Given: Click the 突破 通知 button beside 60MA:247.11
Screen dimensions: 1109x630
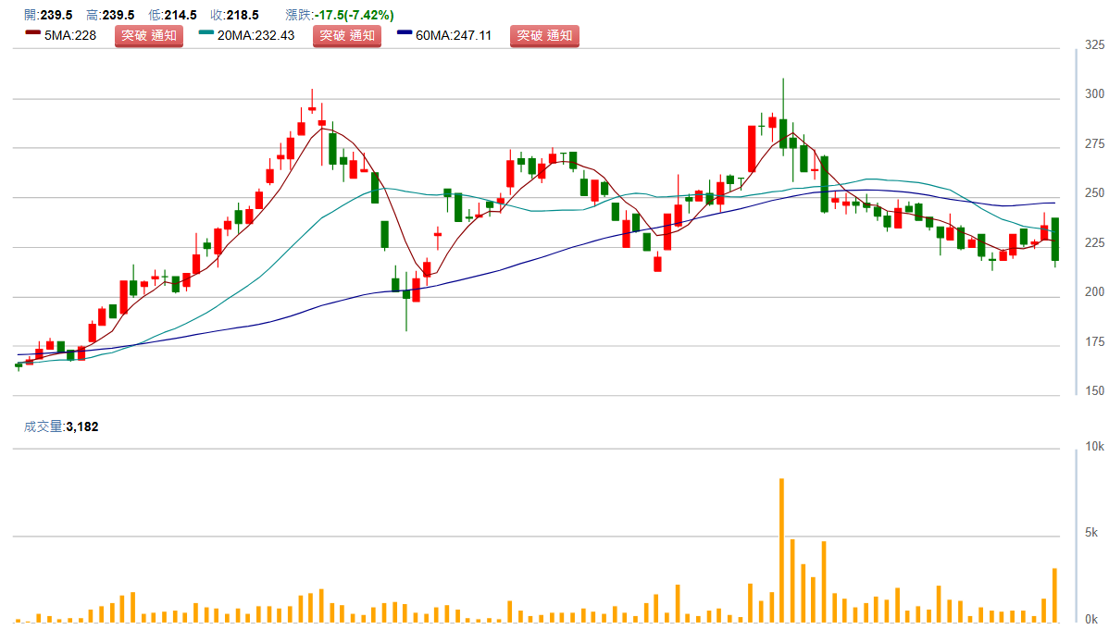Looking at the screenshot, I should tap(544, 36).
